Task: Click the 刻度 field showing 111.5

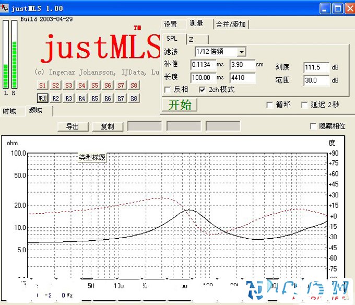Action: [x=316, y=67]
